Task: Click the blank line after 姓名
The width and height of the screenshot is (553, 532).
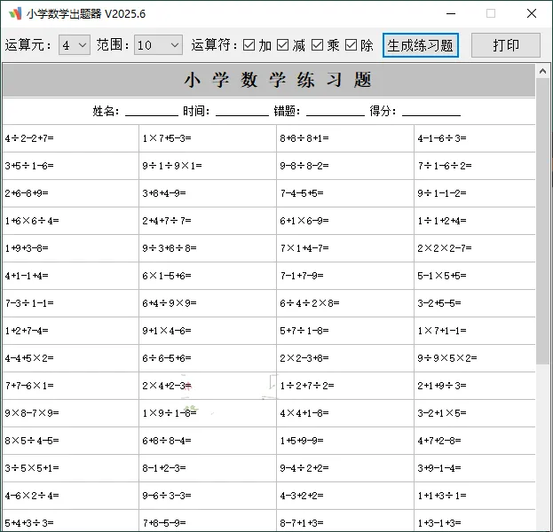Action: (151, 112)
